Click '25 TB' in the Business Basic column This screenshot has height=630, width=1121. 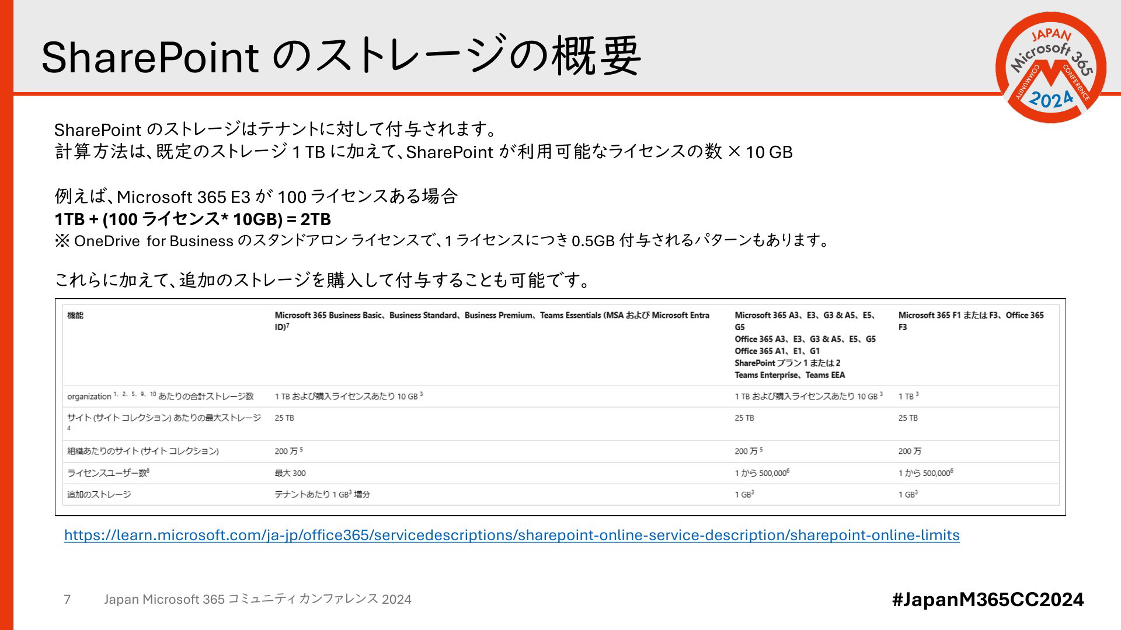pyautogui.click(x=284, y=418)
